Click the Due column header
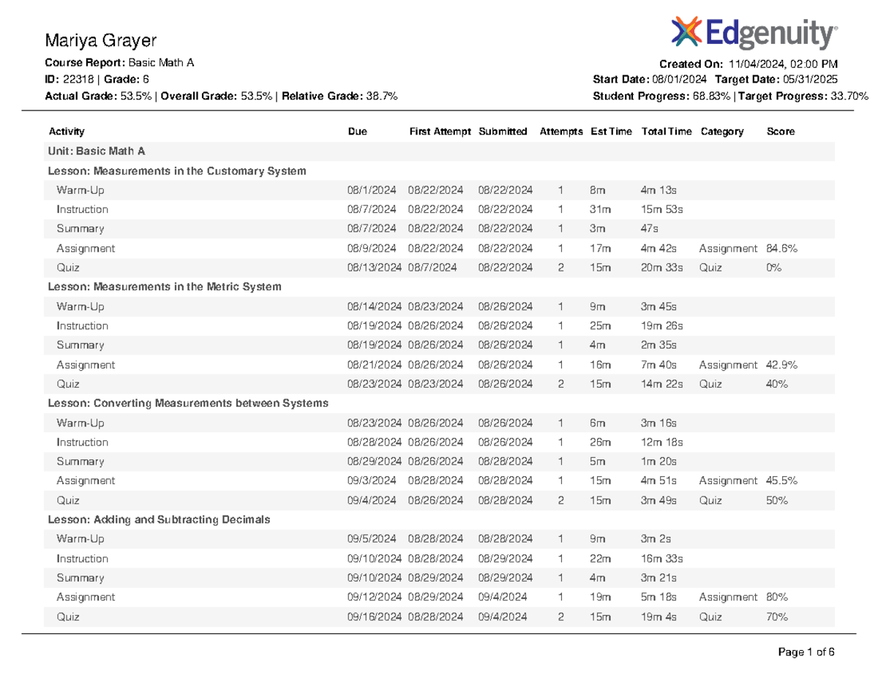Screen dimensions: 878x678 [357, 132]
